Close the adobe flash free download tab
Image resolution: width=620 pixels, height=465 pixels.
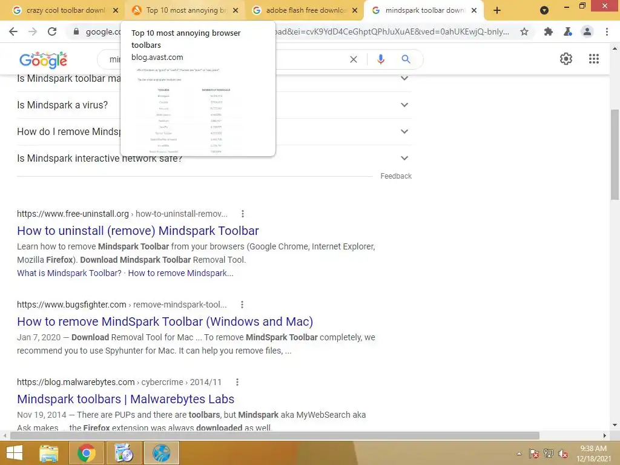pyautogui.click(x=355, y=10)
